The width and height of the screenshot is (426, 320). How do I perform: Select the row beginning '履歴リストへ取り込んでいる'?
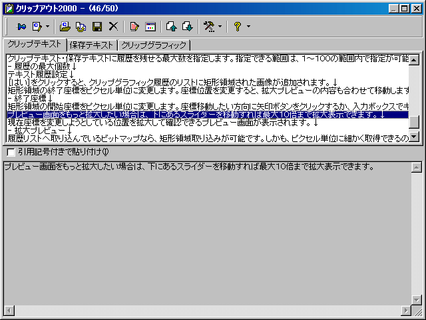[208, 139]
